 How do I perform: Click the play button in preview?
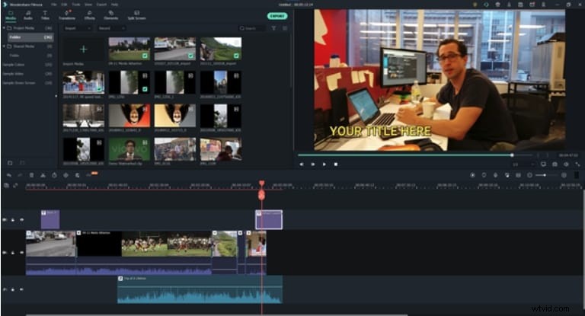pyautogui.click(x=324, y=164)
